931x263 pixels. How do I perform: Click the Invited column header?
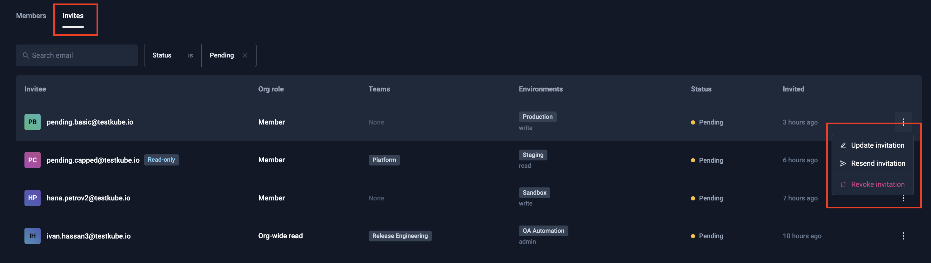[794, 89]
